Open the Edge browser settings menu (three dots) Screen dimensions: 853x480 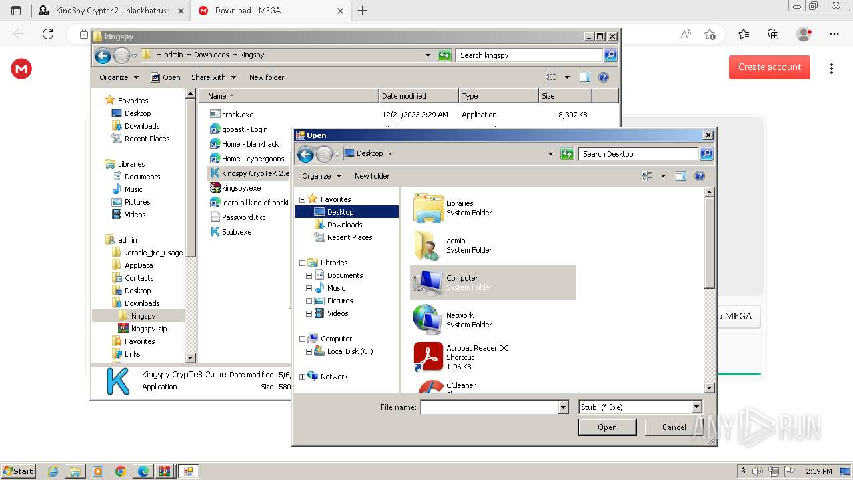tap(834, 34)
